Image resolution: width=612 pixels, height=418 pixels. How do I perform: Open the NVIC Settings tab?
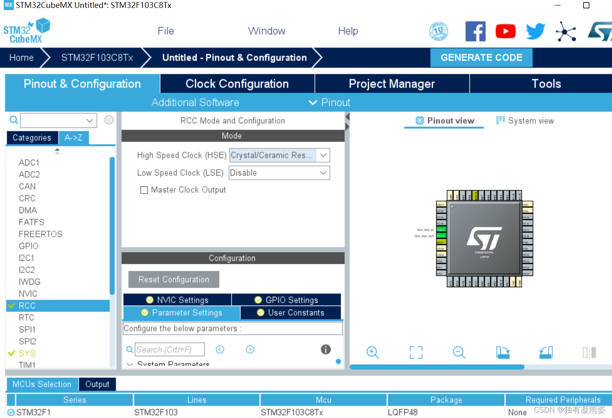coord(177,300)
